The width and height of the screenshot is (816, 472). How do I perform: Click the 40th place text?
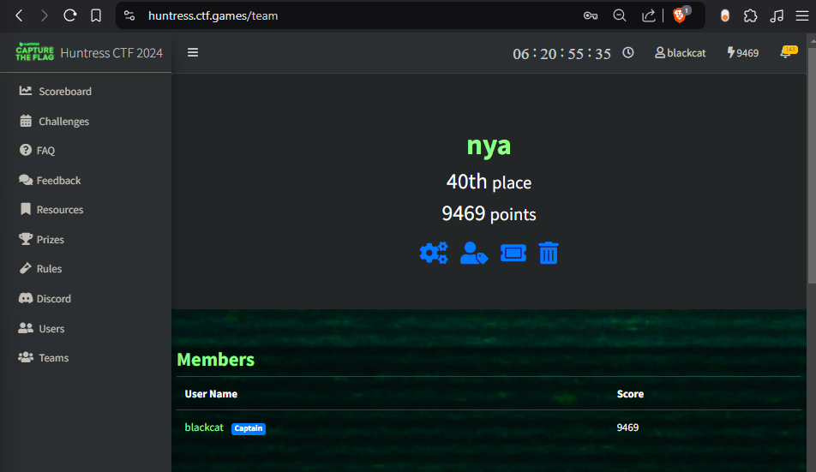[x=489, y=182]
